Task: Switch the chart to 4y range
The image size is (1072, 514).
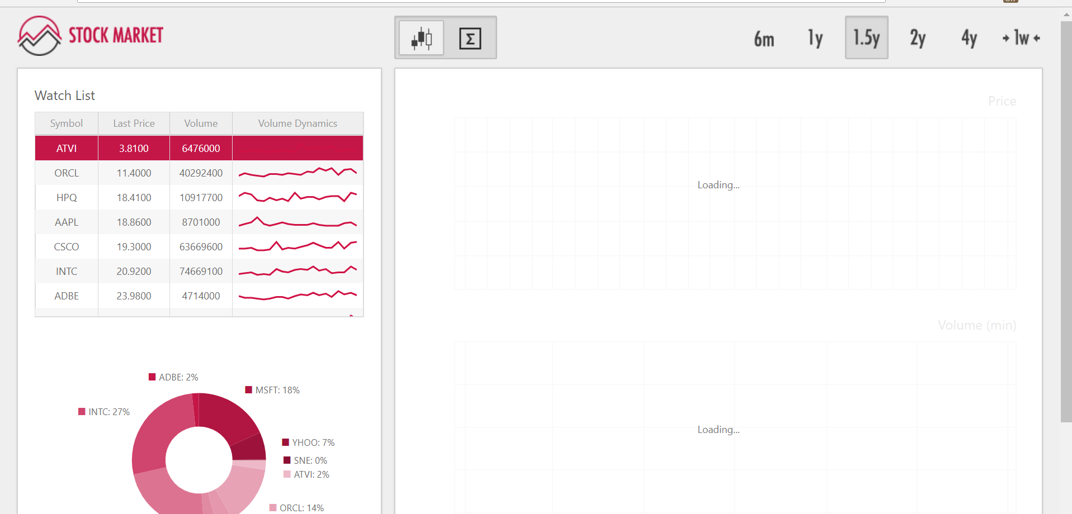Action: click(x=969, y=38)
